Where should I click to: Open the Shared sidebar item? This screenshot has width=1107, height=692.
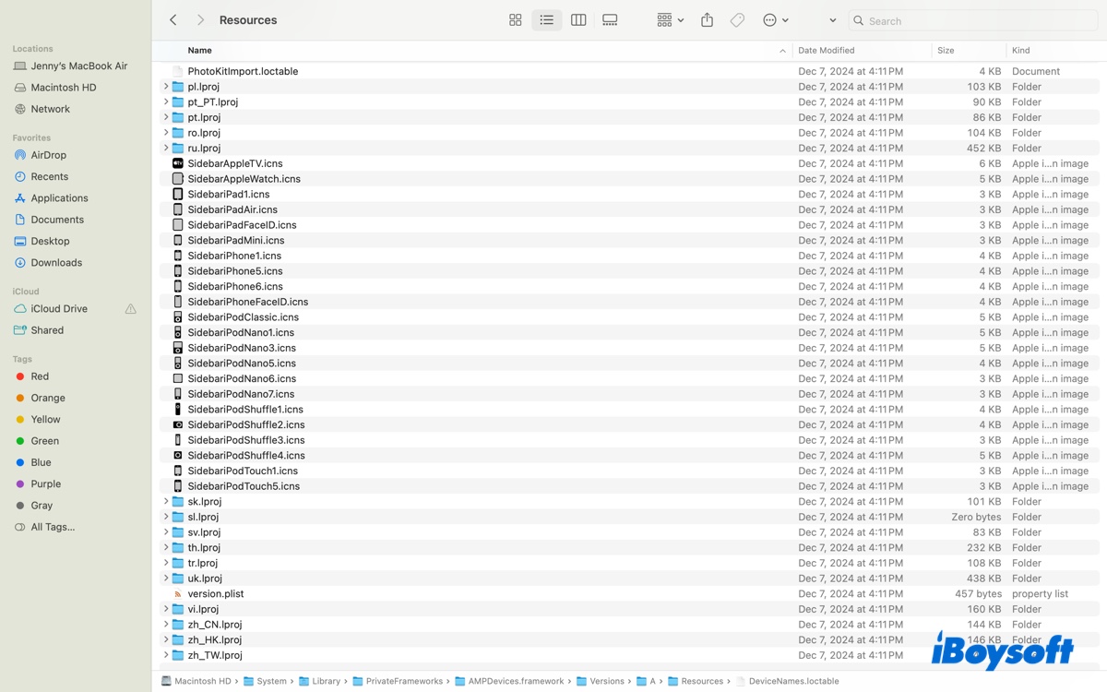pos(47,330)
